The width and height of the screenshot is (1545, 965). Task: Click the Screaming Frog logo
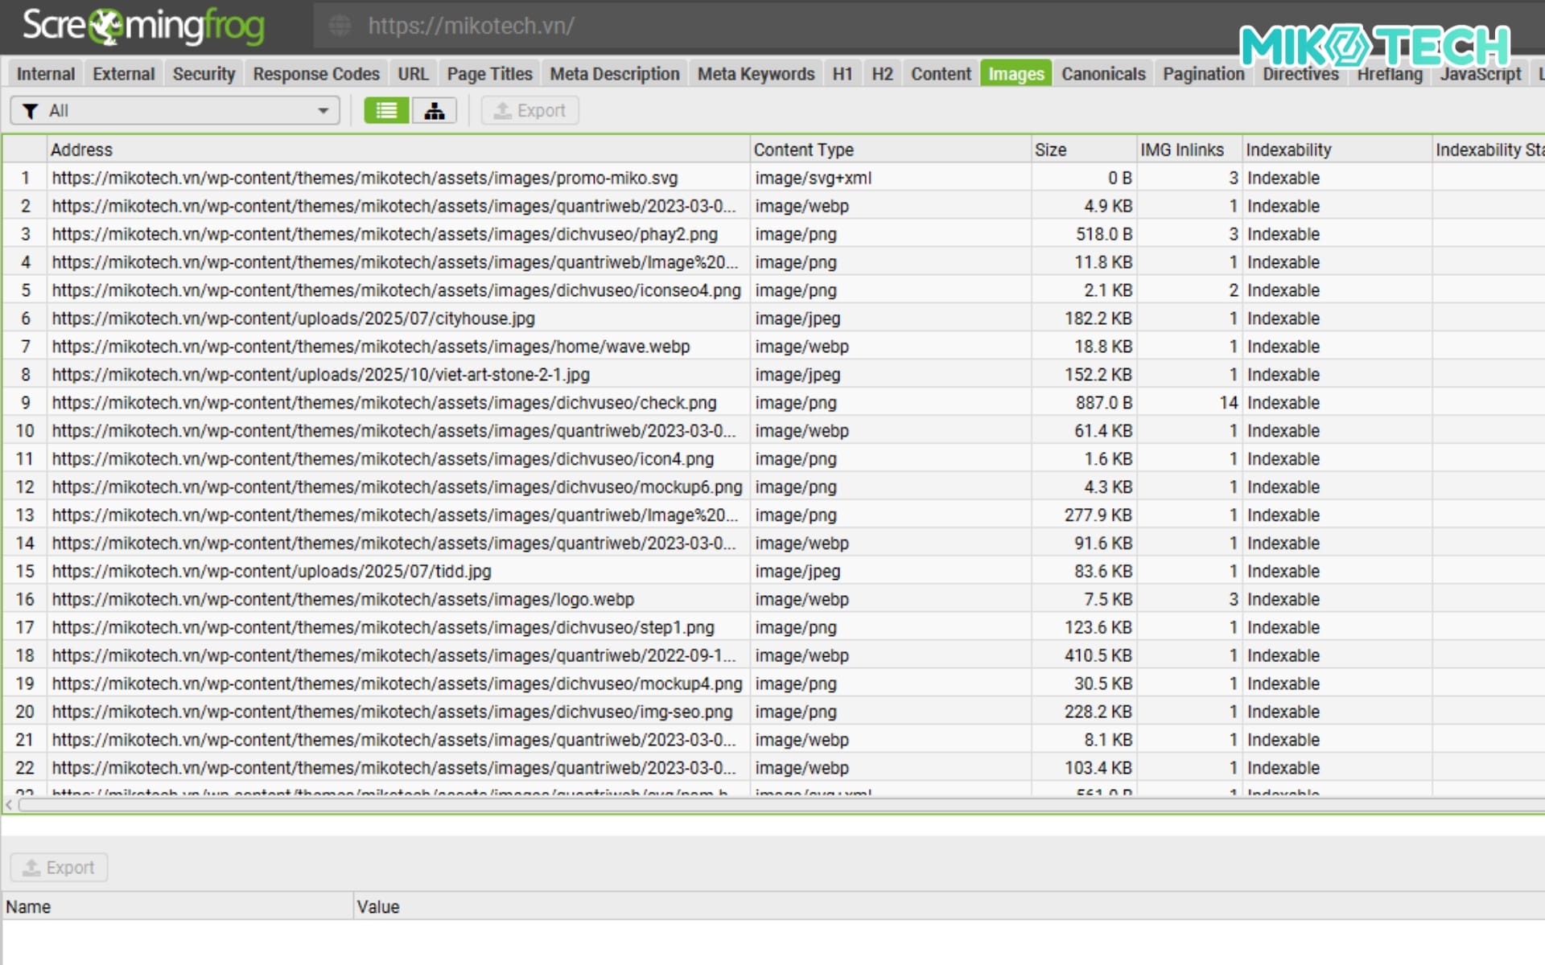(143, 26)
